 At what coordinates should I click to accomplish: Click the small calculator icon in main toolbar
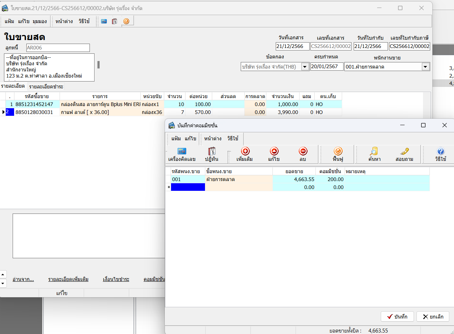[x=104, y=21]
